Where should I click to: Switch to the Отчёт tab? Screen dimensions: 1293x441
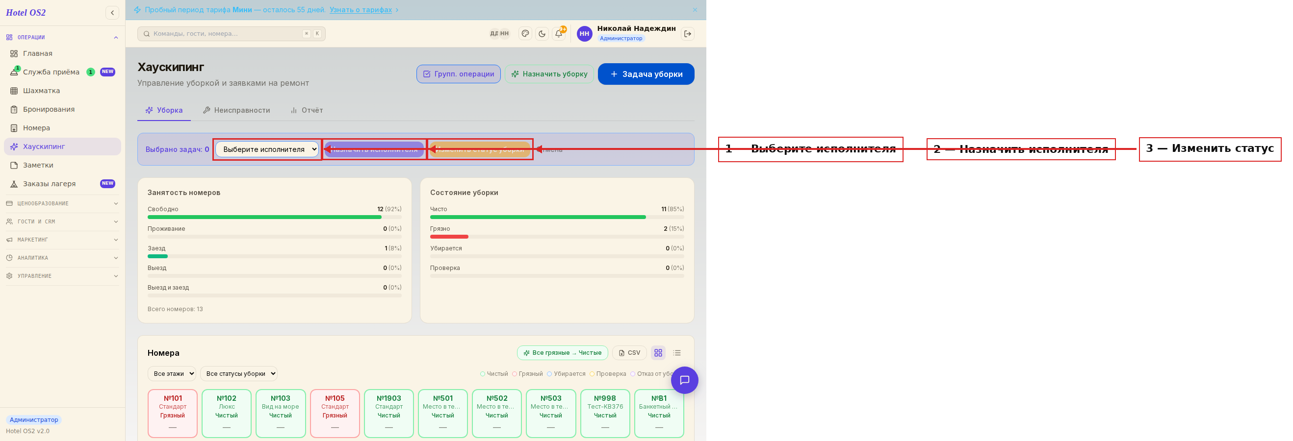pyautogui.click(x=307, y=110)
